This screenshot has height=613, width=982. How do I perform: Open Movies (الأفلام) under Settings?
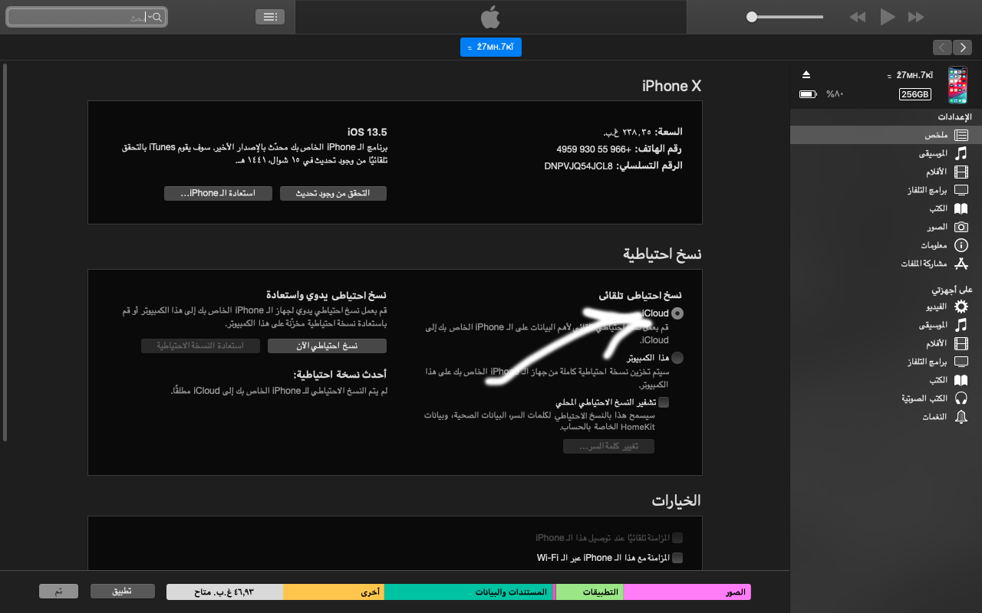coord(886,172)
